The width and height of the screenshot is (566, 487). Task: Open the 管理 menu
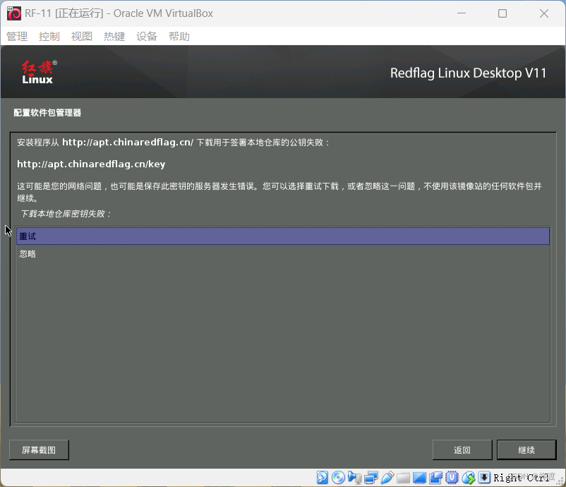(17, 36)
